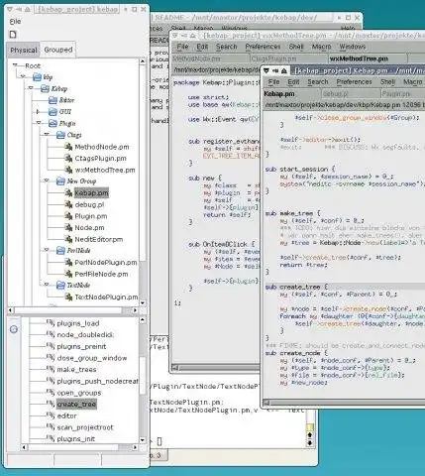Click the Ctags folder icon
Screen dimensions: 425x476
point(60,135)
